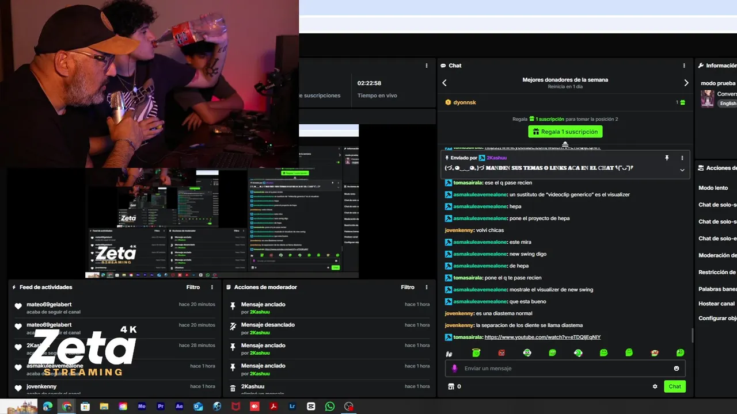Open Filtro in Feed de actividades
This screenshot has height=414, width=737.
[x=193, y=287]
